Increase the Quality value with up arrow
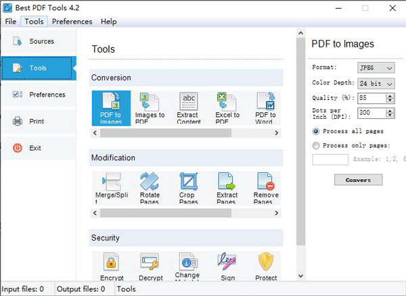The width and height of the screenshot is (406, 296). coord(390,96)
